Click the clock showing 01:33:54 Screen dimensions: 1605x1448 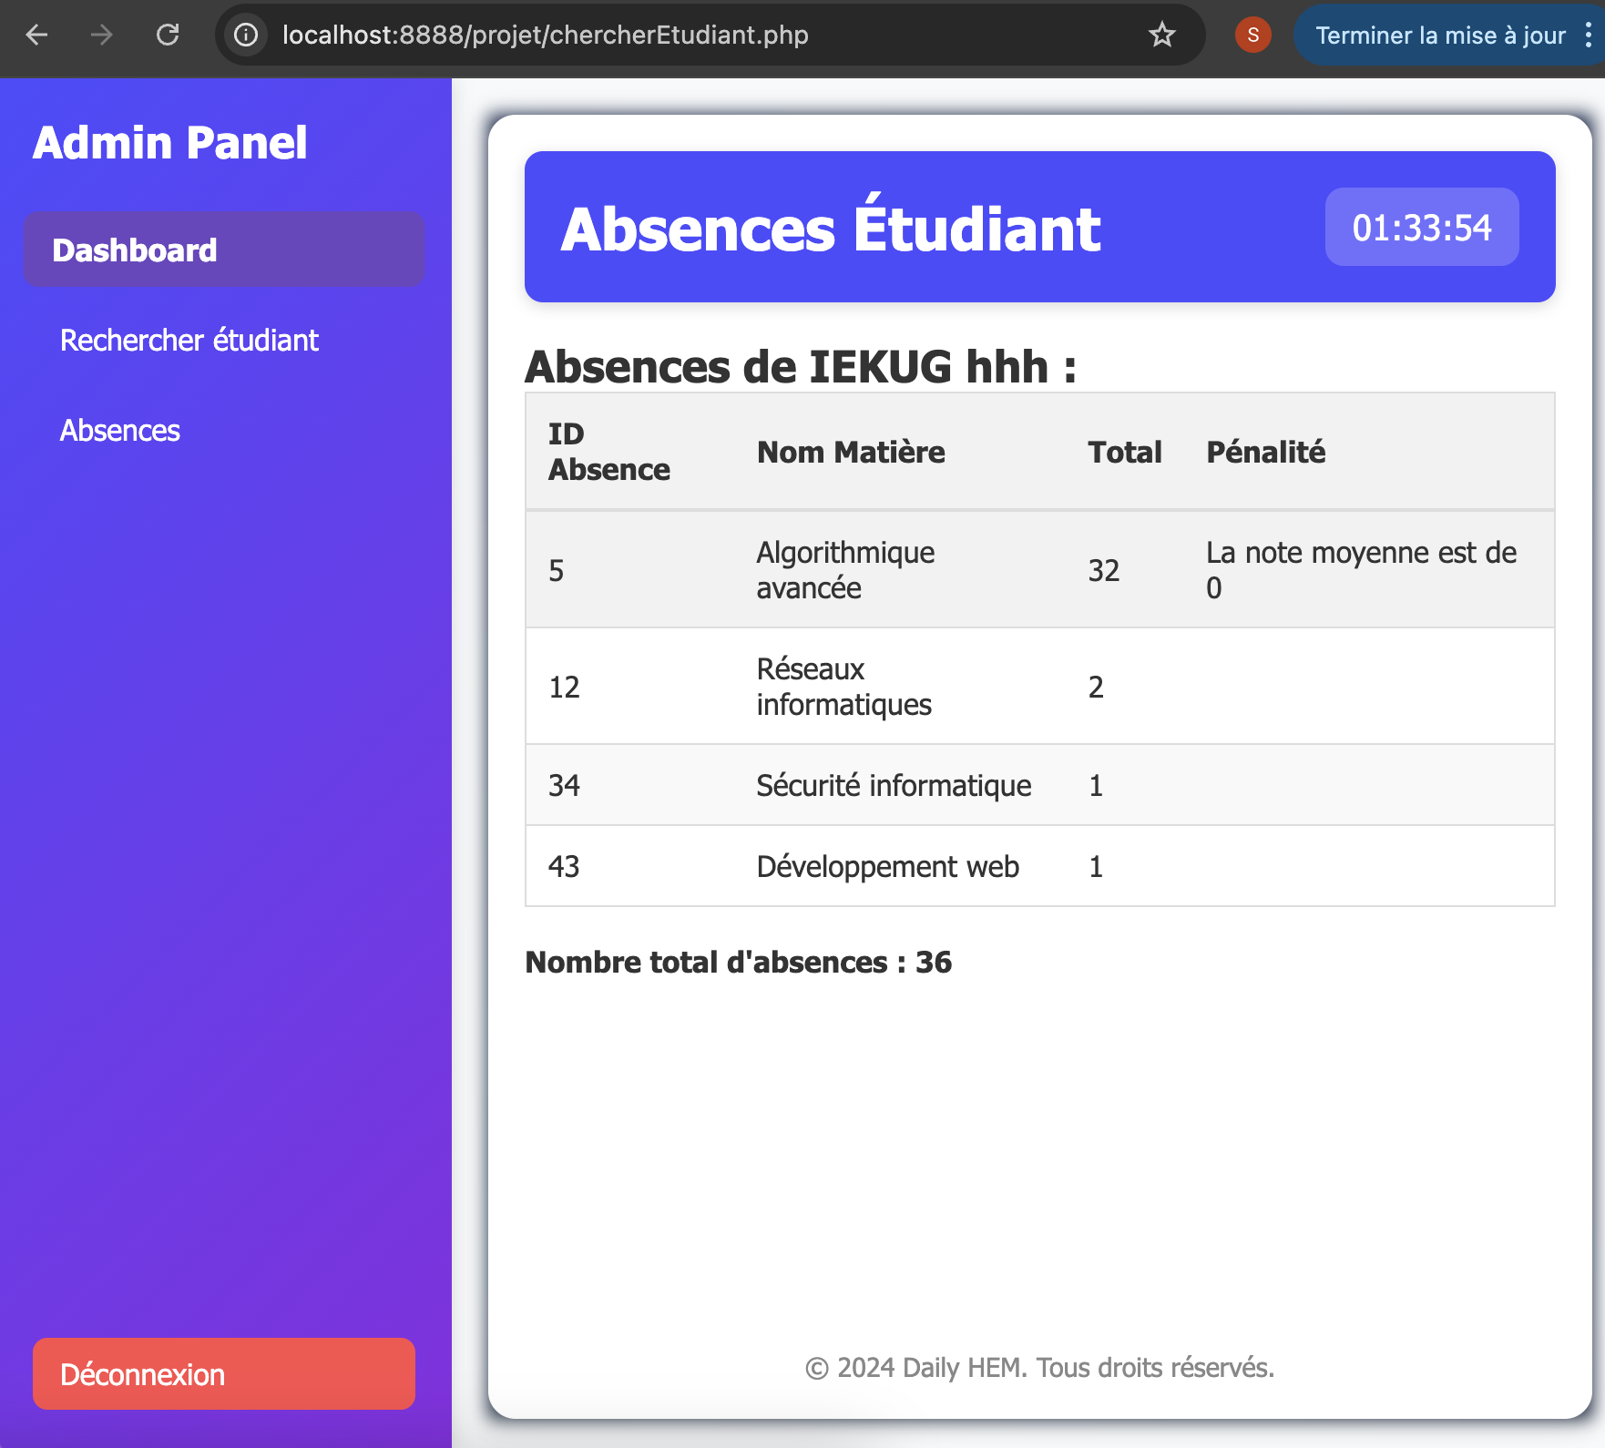pos(1421,228)
